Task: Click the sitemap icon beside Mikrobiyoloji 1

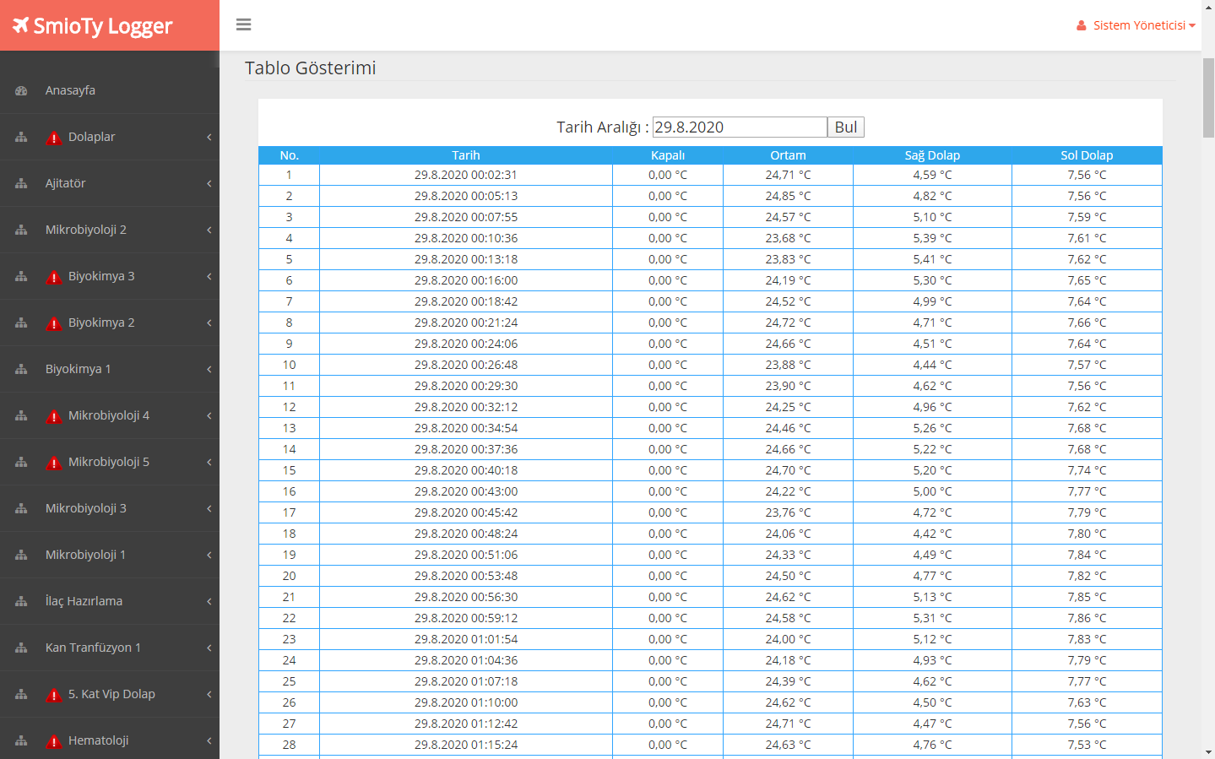Action: click(x=21, y=555)
